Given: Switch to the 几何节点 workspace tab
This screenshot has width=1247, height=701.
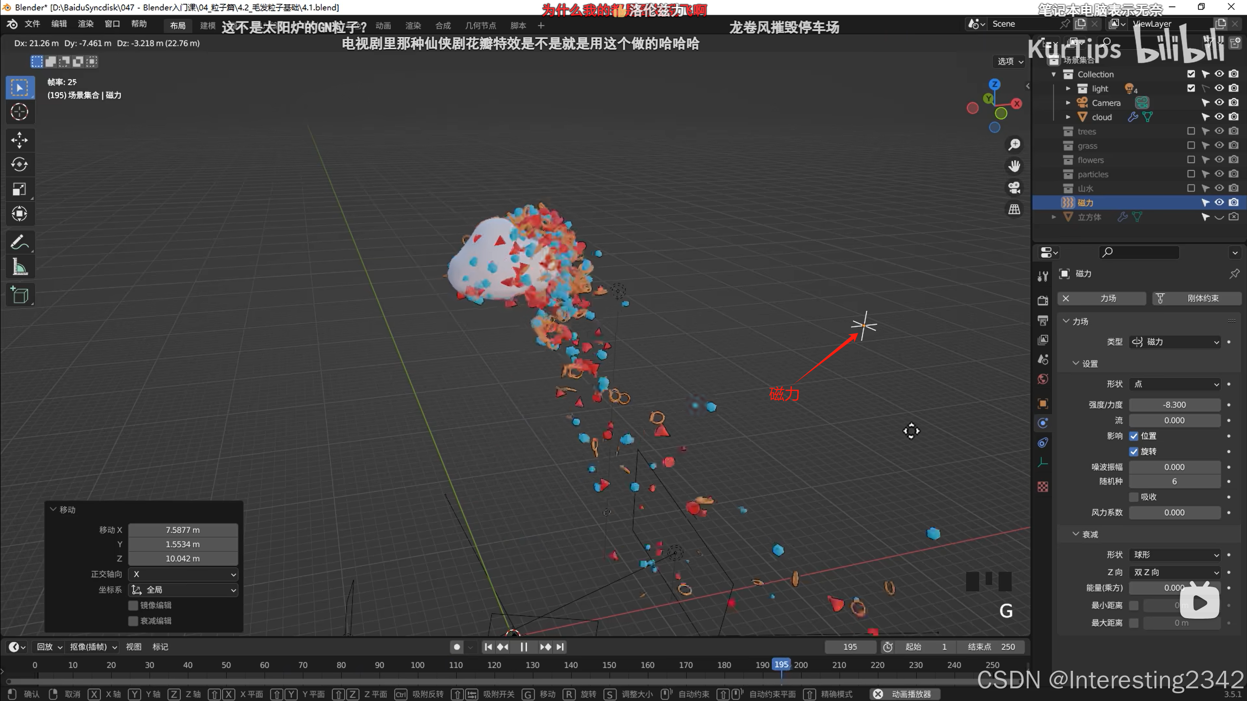Looking at the screenshot, I should [x=480, y=25].
